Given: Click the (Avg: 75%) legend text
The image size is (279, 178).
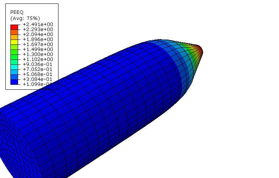Looking at the screenshot, I should [x=25, y=18].
